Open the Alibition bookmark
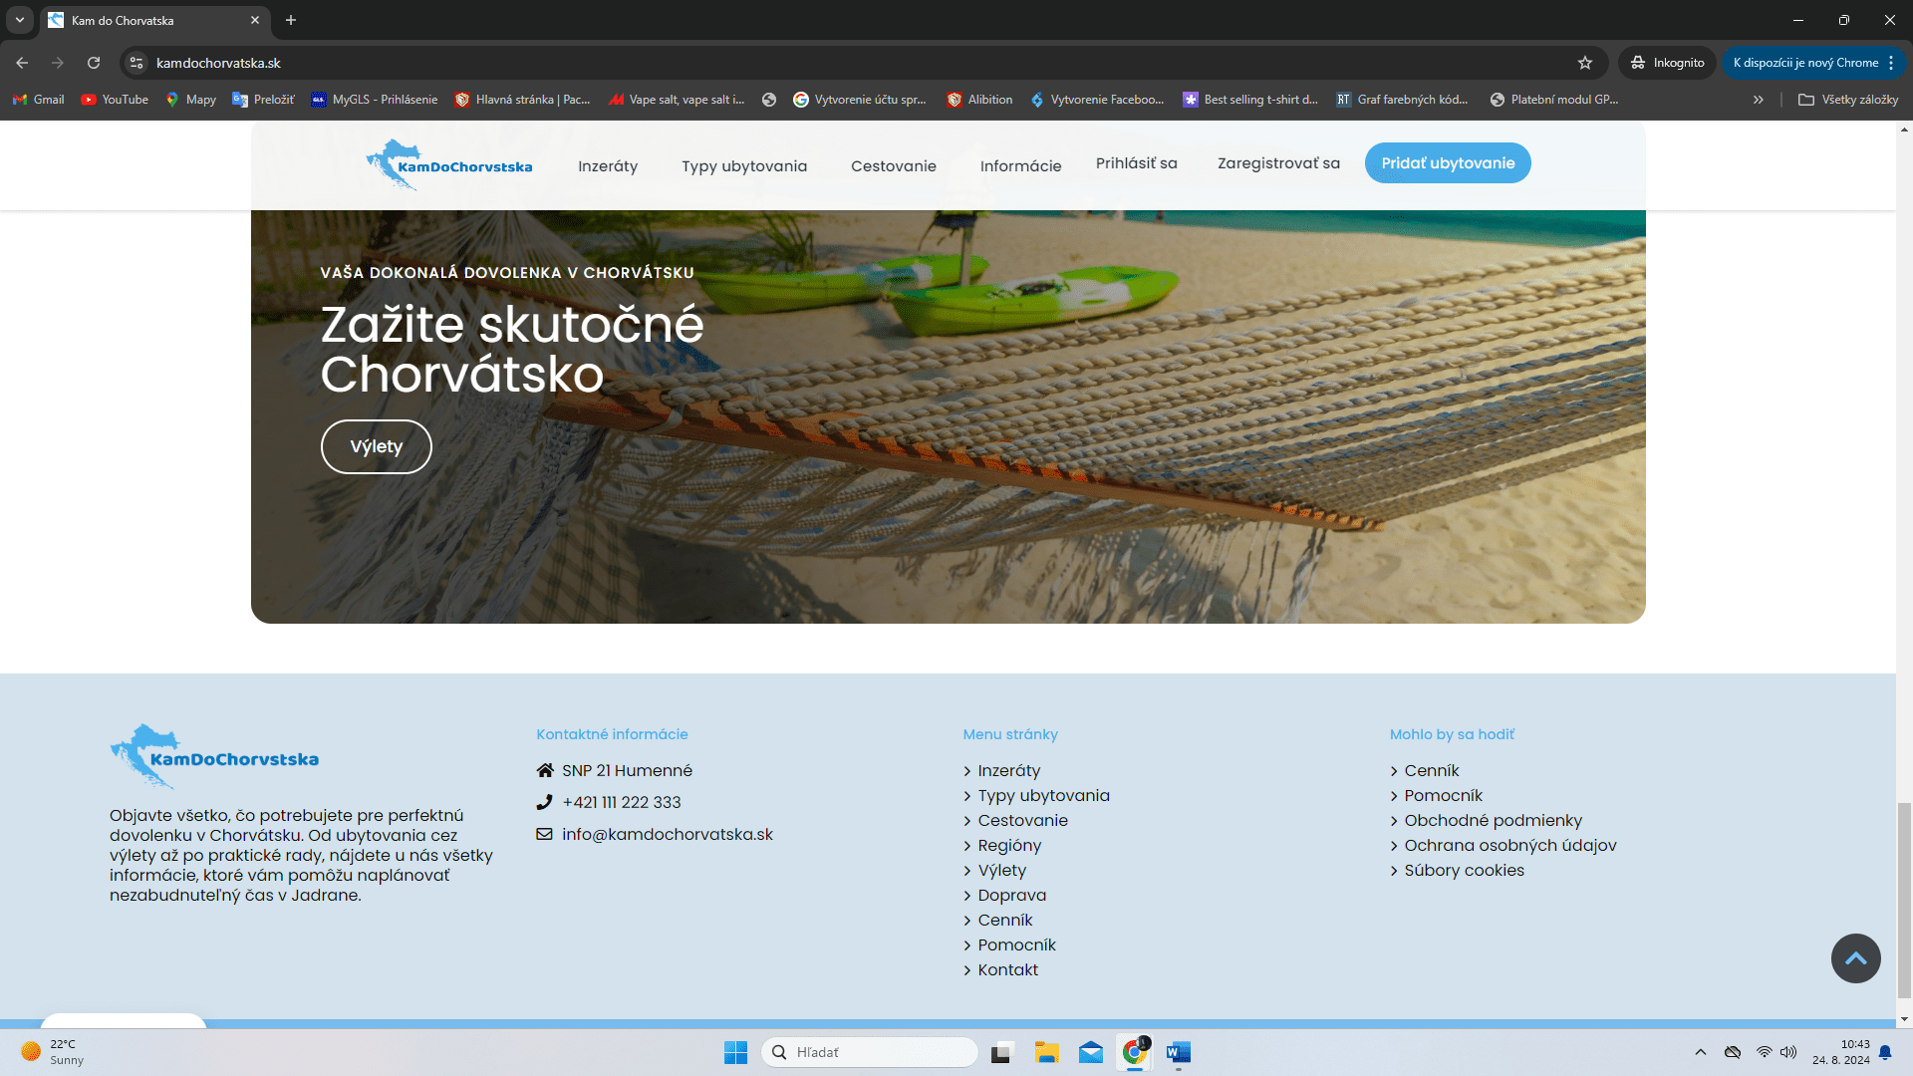This screenshot has height=1076, width=1913. point(979,100)
